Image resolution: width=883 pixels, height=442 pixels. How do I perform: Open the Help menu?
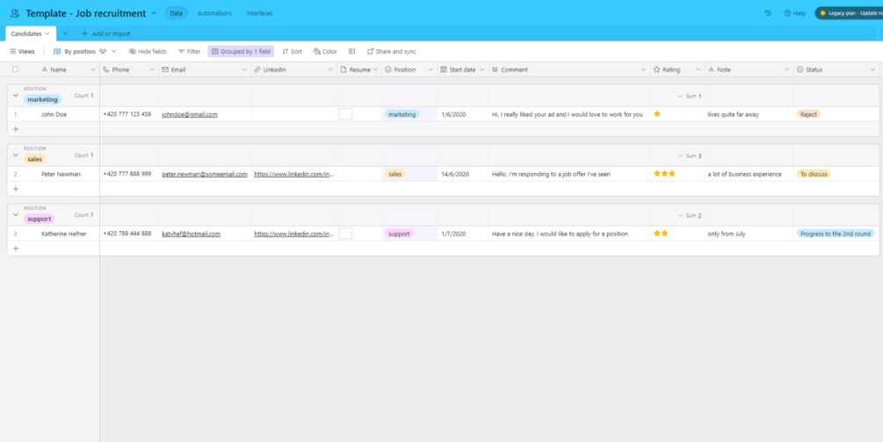794,13
